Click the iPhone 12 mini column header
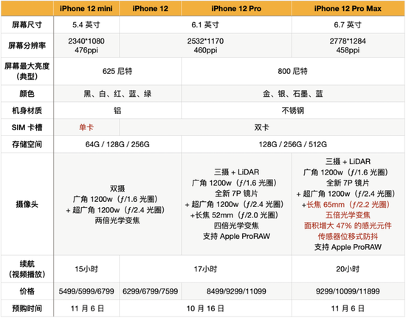The height and width of the screenshot is (318, 406). tap(86, 9)
